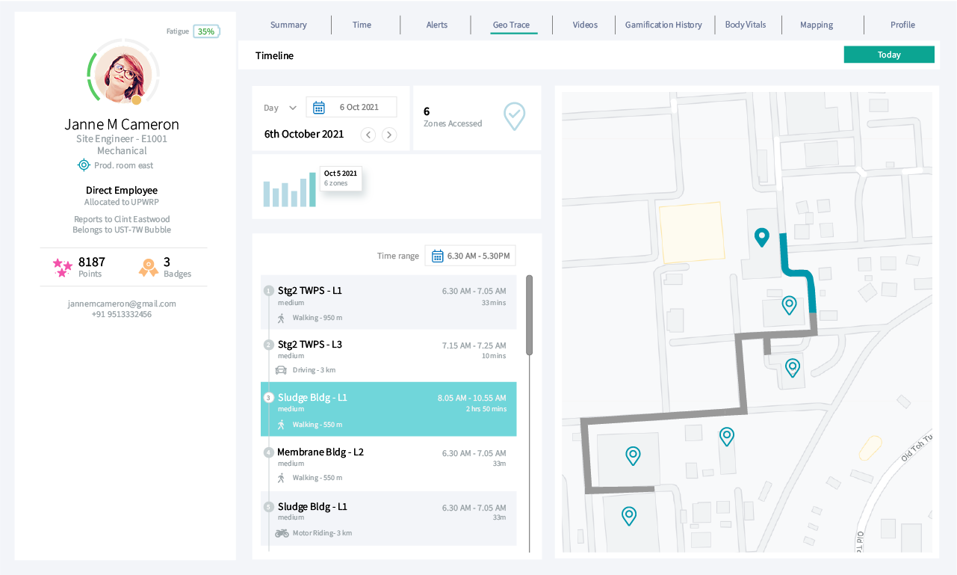Click the calendar icon beside 6 Oct 2021
Screen dimensions: 957x575
319,108
